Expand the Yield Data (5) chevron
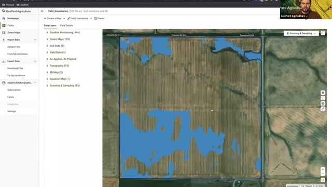The image size is (332, 187). click(x=47, y=52)
